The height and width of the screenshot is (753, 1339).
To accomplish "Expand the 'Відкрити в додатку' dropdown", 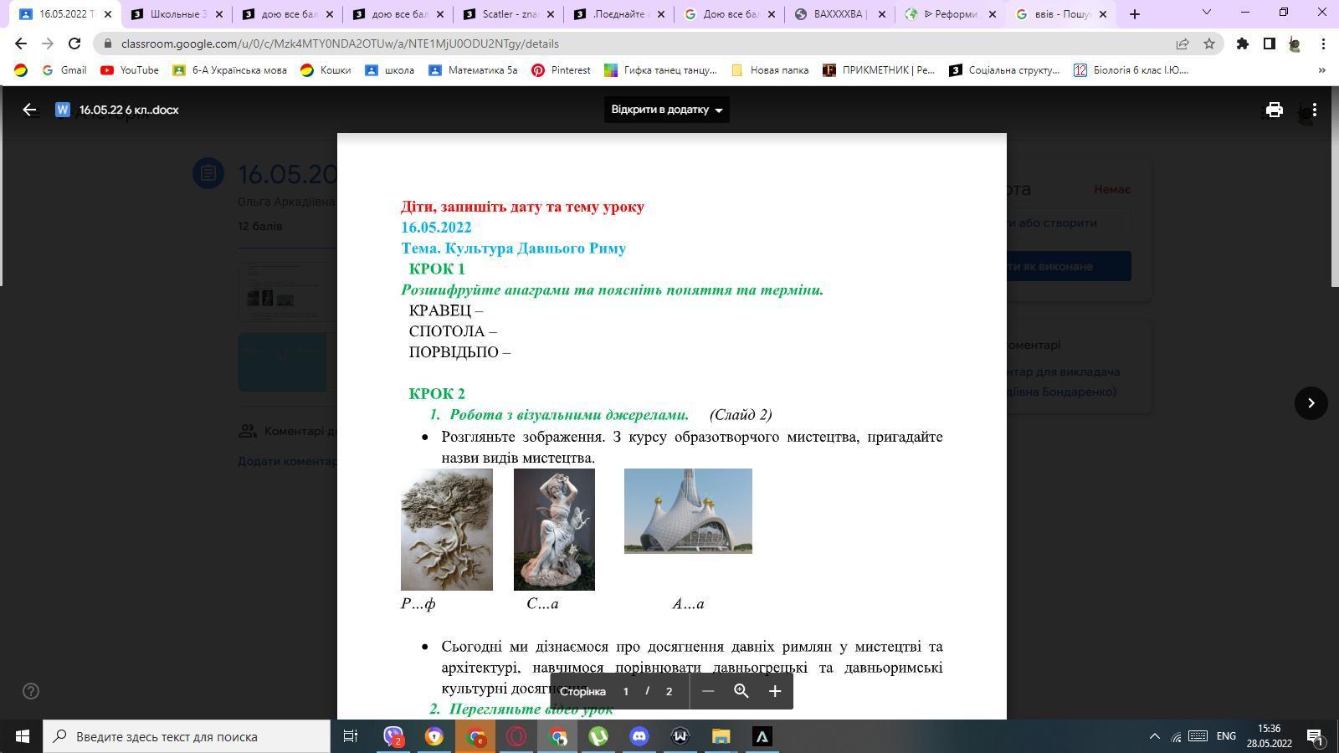I will tap(667, 110).
